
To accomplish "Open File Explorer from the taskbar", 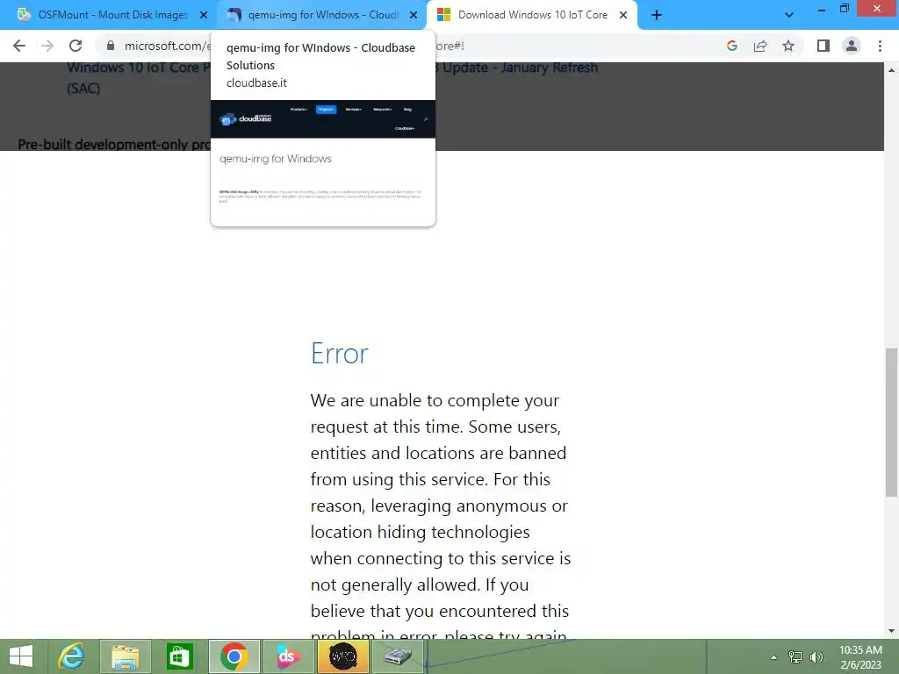I will click(x=126, y=656).
